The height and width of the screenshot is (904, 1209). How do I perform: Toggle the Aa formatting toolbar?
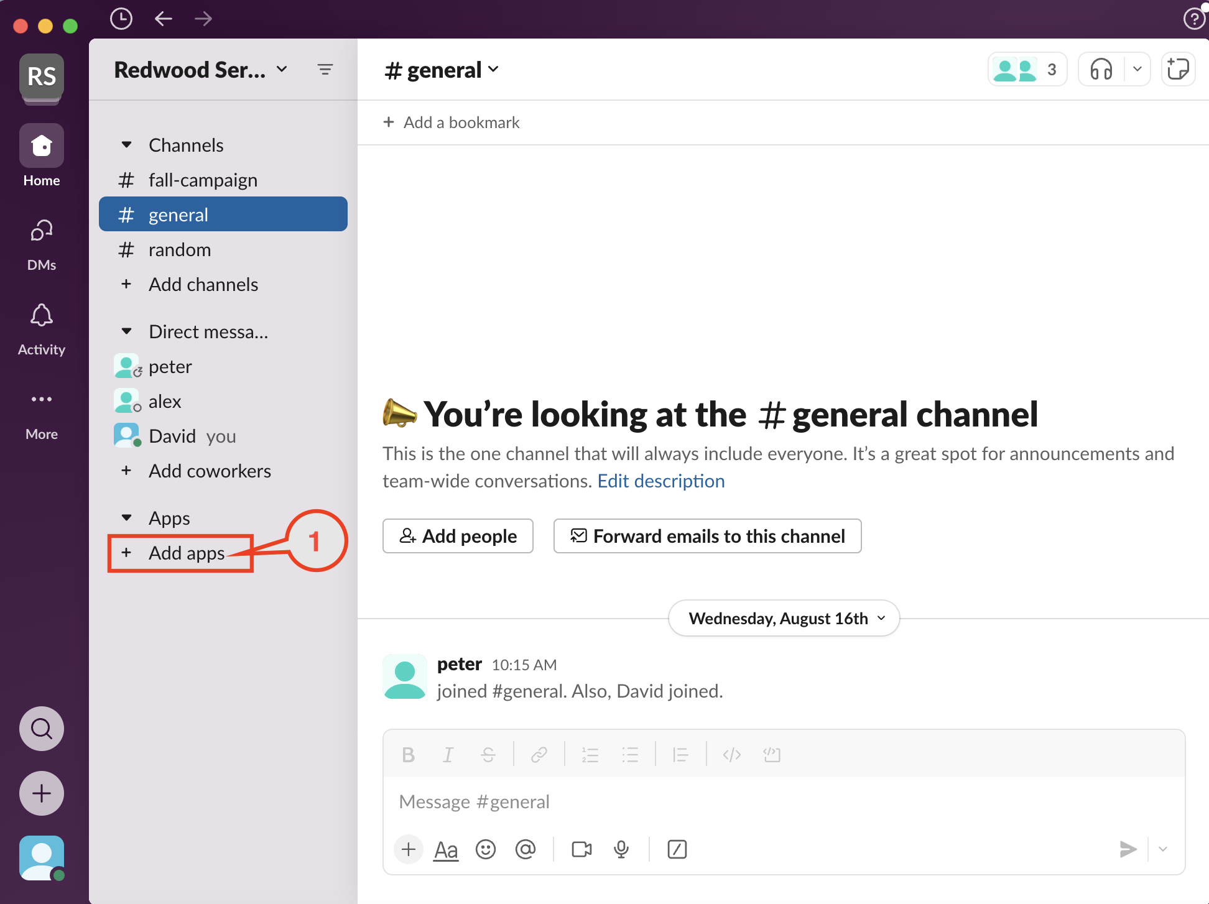point(446,849)
